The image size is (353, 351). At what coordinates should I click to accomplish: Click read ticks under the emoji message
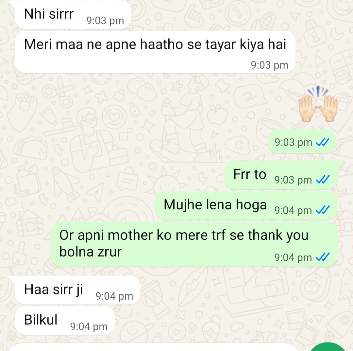(x=323, y=142)
